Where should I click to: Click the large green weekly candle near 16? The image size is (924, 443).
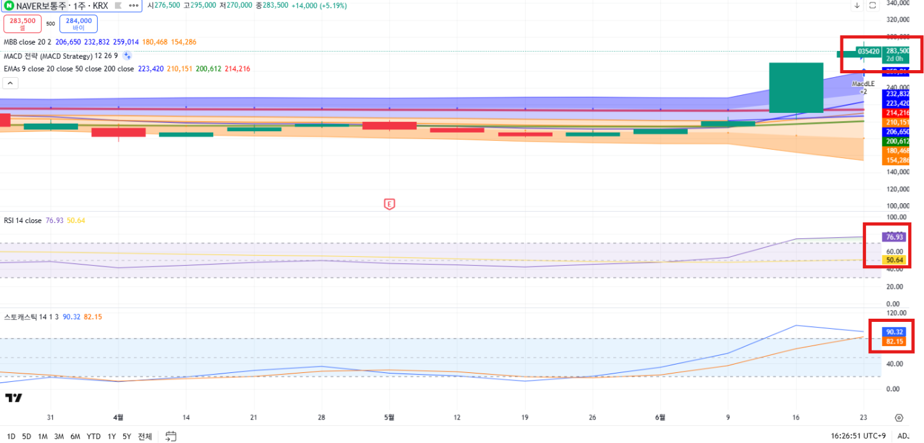[796, 87]
